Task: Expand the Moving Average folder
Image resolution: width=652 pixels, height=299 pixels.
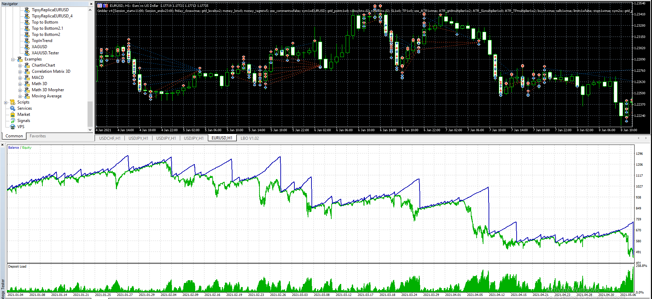Action: pos(20,96)
